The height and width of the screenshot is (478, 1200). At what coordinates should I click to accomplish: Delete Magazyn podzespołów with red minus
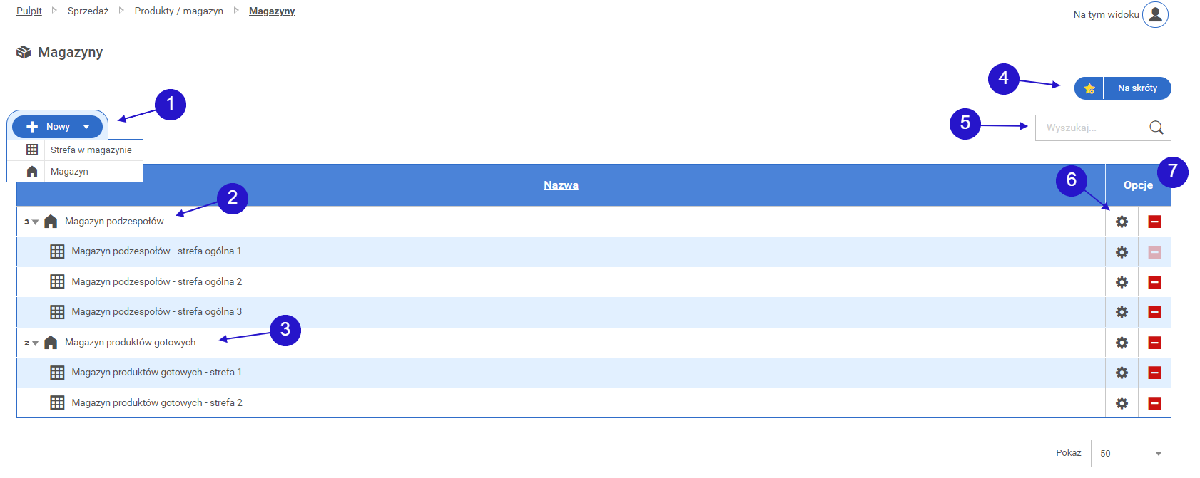[x=1154, y=222]
